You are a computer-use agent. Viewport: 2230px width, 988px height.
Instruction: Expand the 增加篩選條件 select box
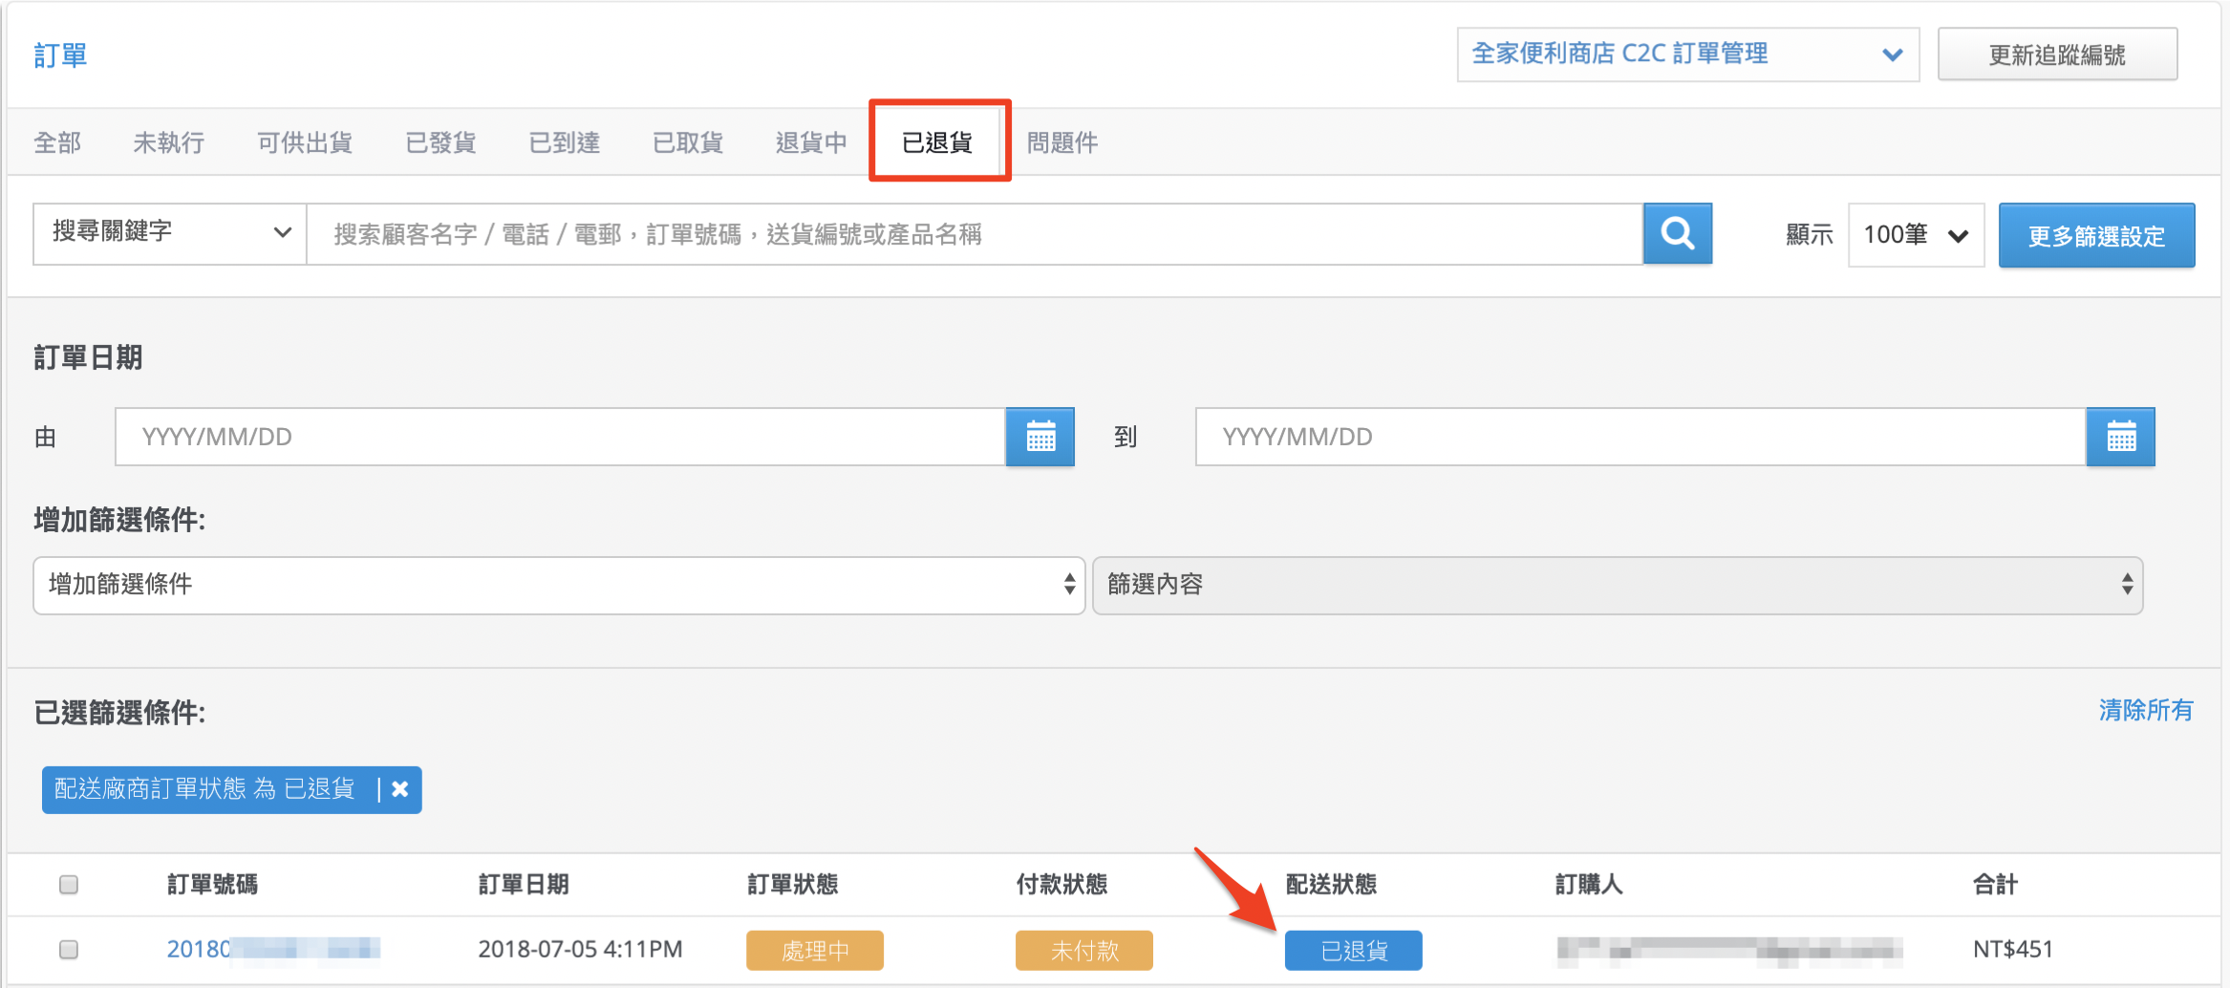pyautogui.click(x=559, y=585)
